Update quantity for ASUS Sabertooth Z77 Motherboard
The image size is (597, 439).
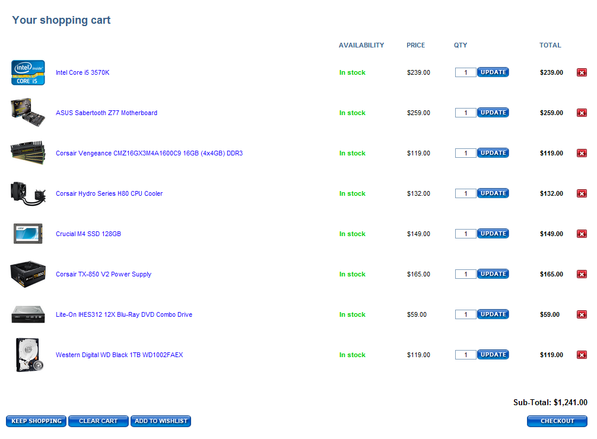(x=493, y=113)
